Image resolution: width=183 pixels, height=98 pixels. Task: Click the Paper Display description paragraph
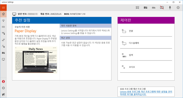[x=36, y=40]
